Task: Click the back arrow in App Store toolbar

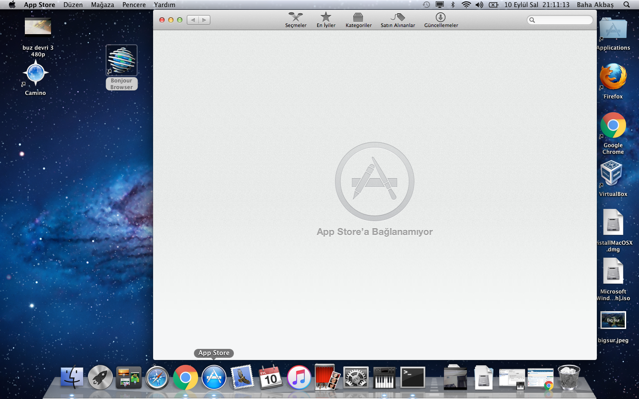Action: point(193,20)
